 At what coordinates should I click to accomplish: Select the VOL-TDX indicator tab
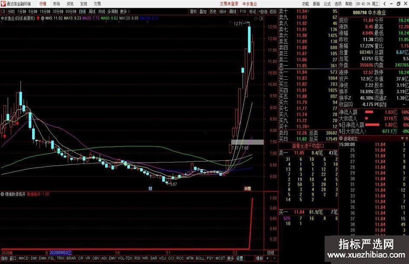(x=125, y=258)
